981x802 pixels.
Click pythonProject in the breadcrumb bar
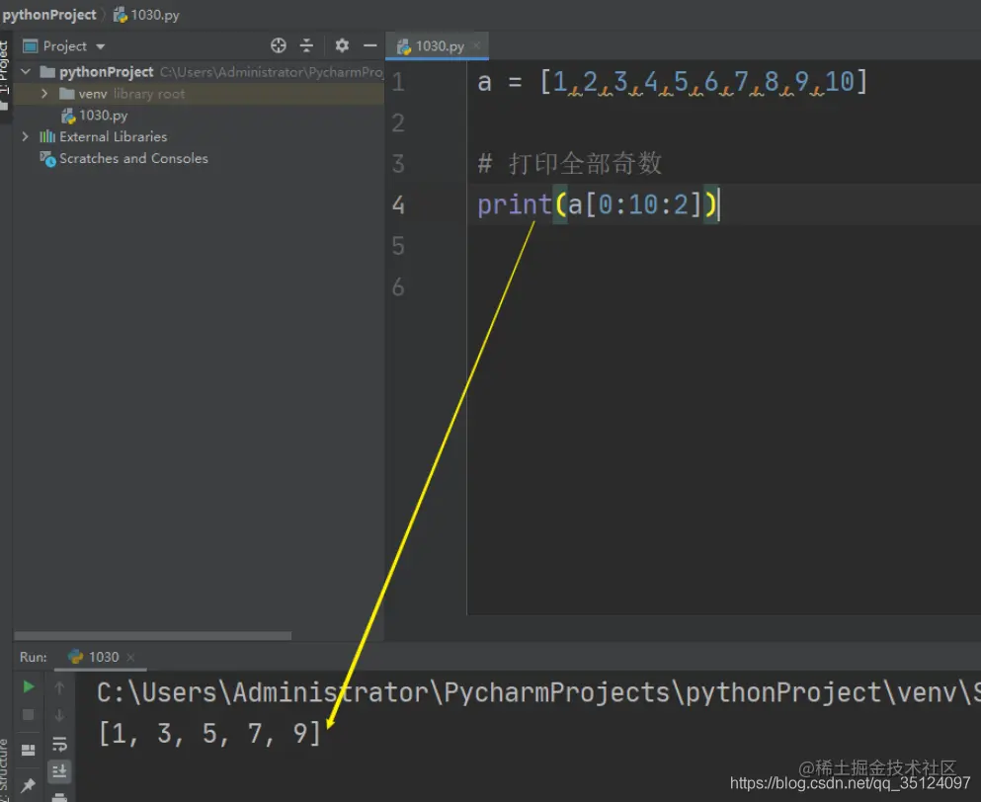(49, 15)
